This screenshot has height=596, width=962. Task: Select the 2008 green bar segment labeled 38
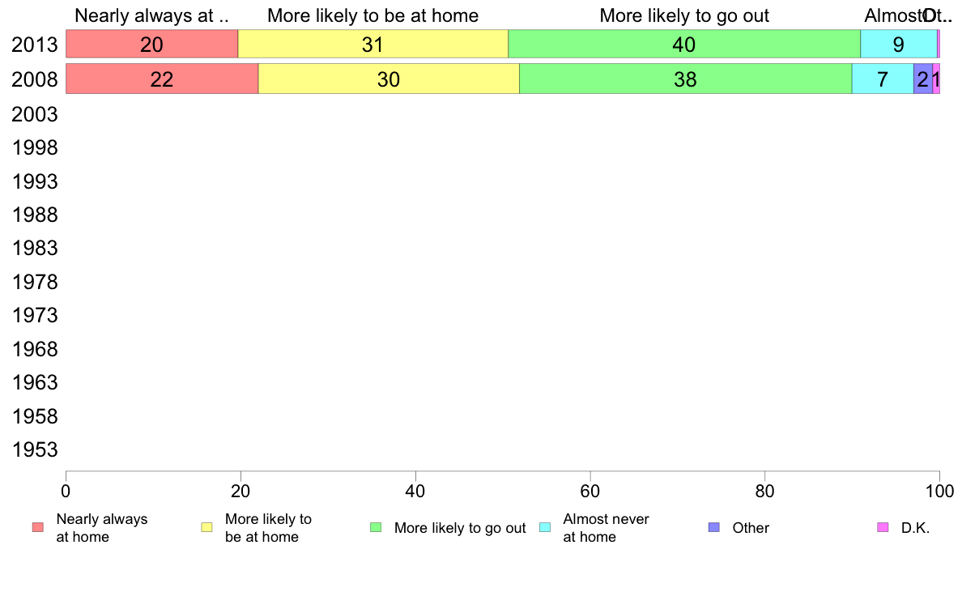[x=686, y=79]
